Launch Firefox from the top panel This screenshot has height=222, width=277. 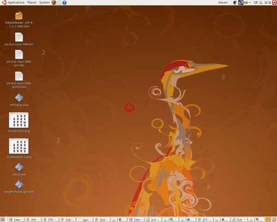pyautogui.click(x=54, y=2)
